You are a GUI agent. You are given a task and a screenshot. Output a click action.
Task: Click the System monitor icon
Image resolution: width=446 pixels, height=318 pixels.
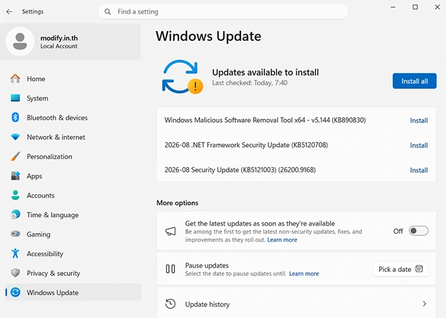(15, 98)
